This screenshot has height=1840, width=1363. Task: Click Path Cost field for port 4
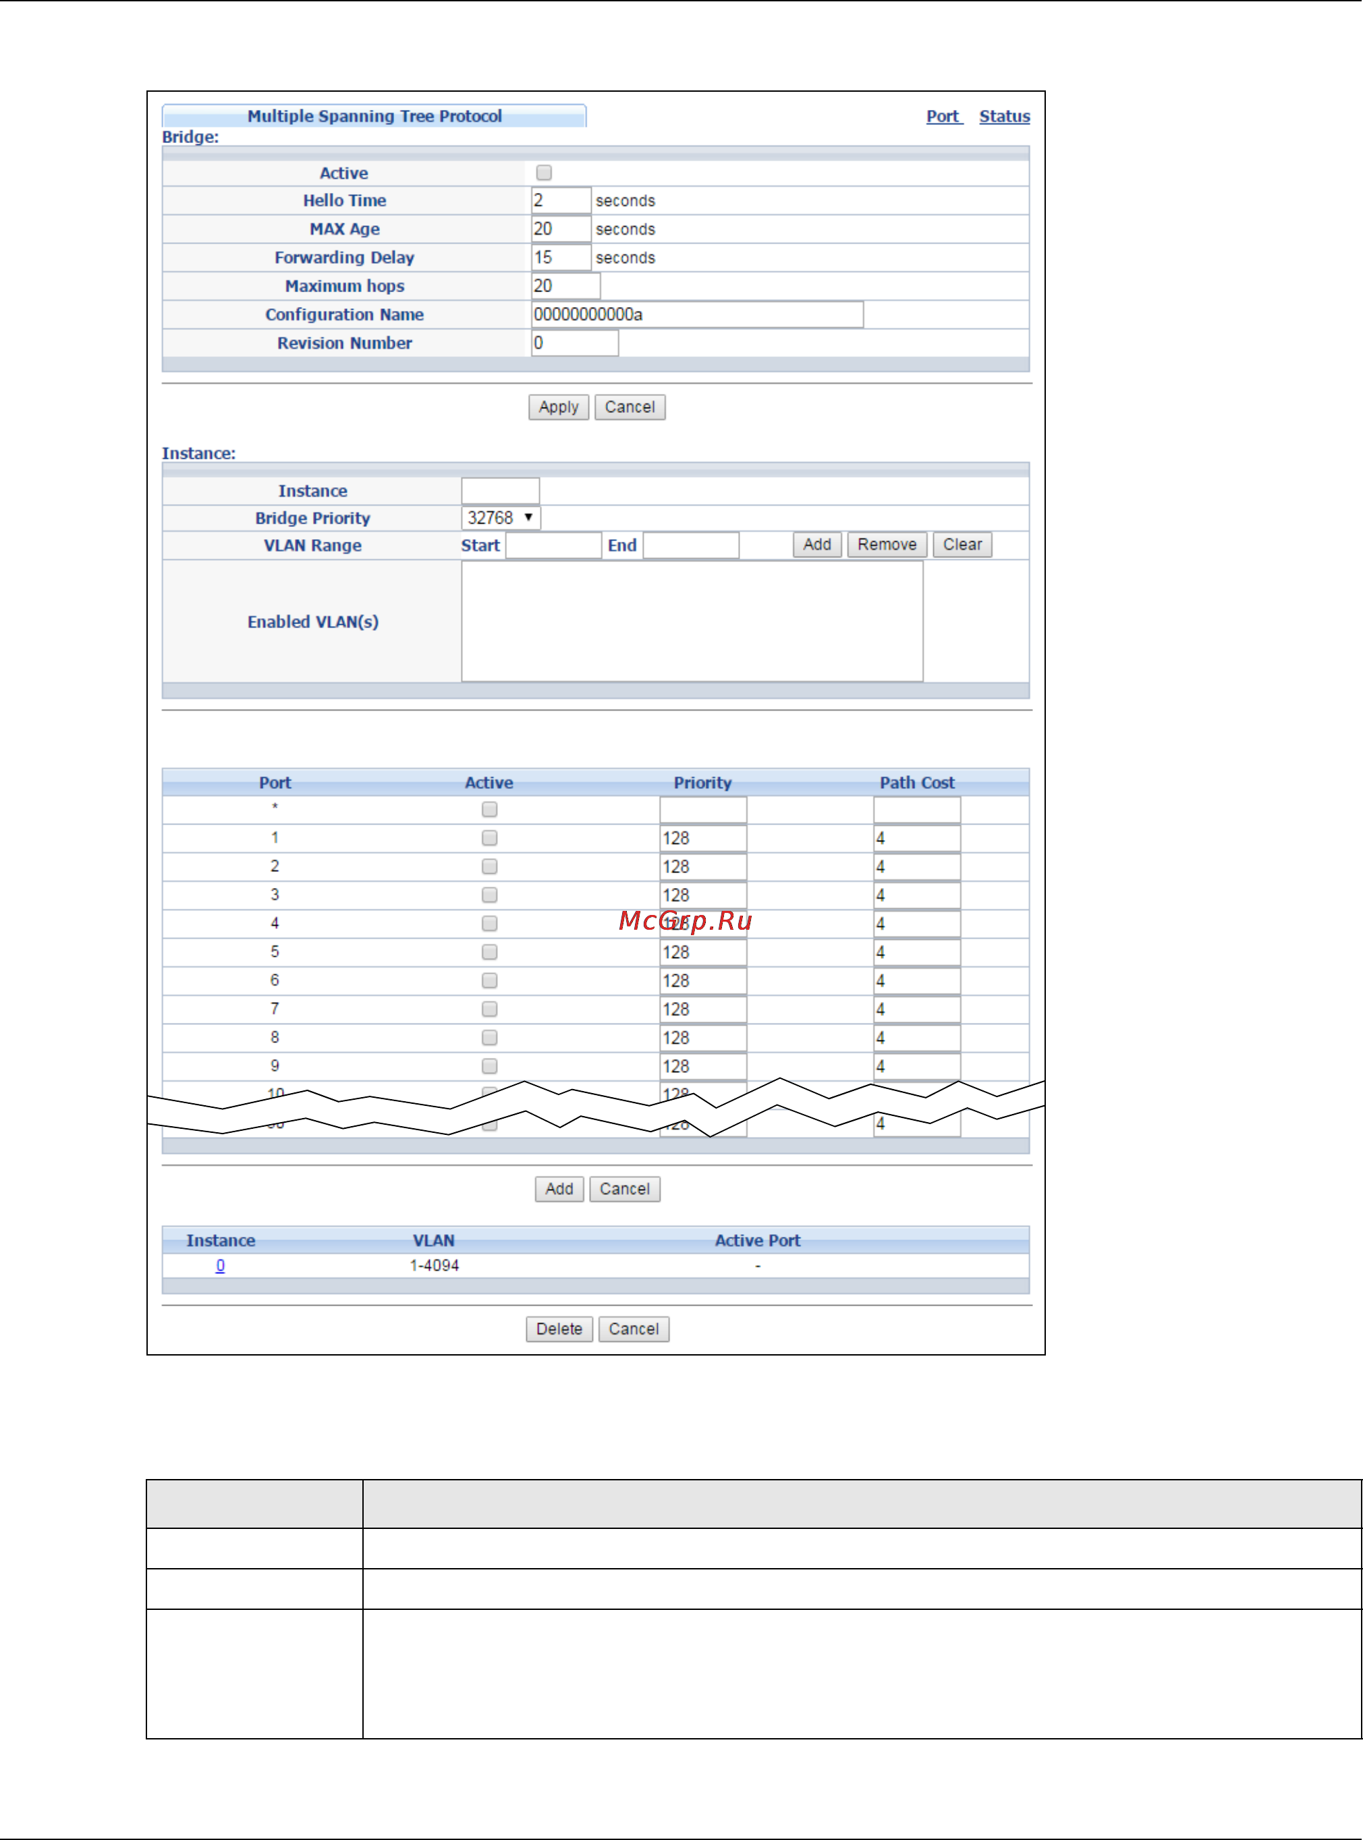click(916, 924)
